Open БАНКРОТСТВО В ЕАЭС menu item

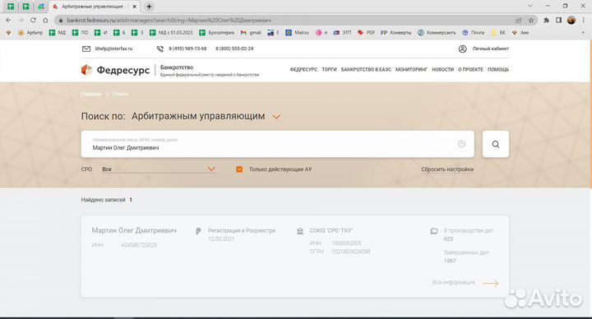366,69
